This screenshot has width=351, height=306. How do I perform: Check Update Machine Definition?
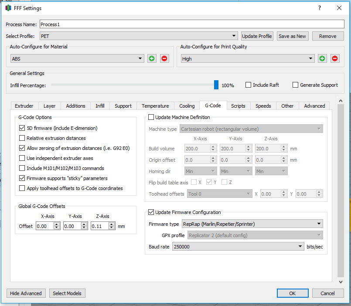(x=151, y=117)
